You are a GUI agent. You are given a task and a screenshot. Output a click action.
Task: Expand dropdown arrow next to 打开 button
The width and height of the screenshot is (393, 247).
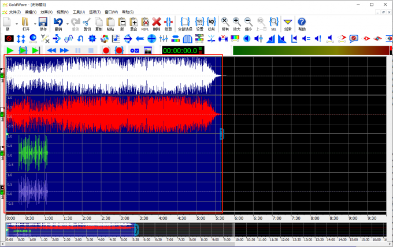click(x=35, y=24)
